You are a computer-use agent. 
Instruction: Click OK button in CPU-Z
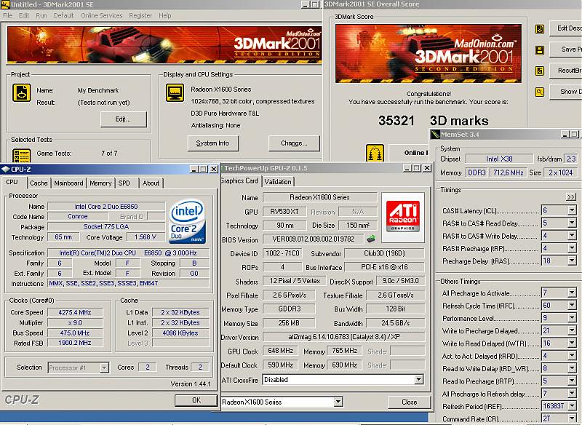coord(196,400)
